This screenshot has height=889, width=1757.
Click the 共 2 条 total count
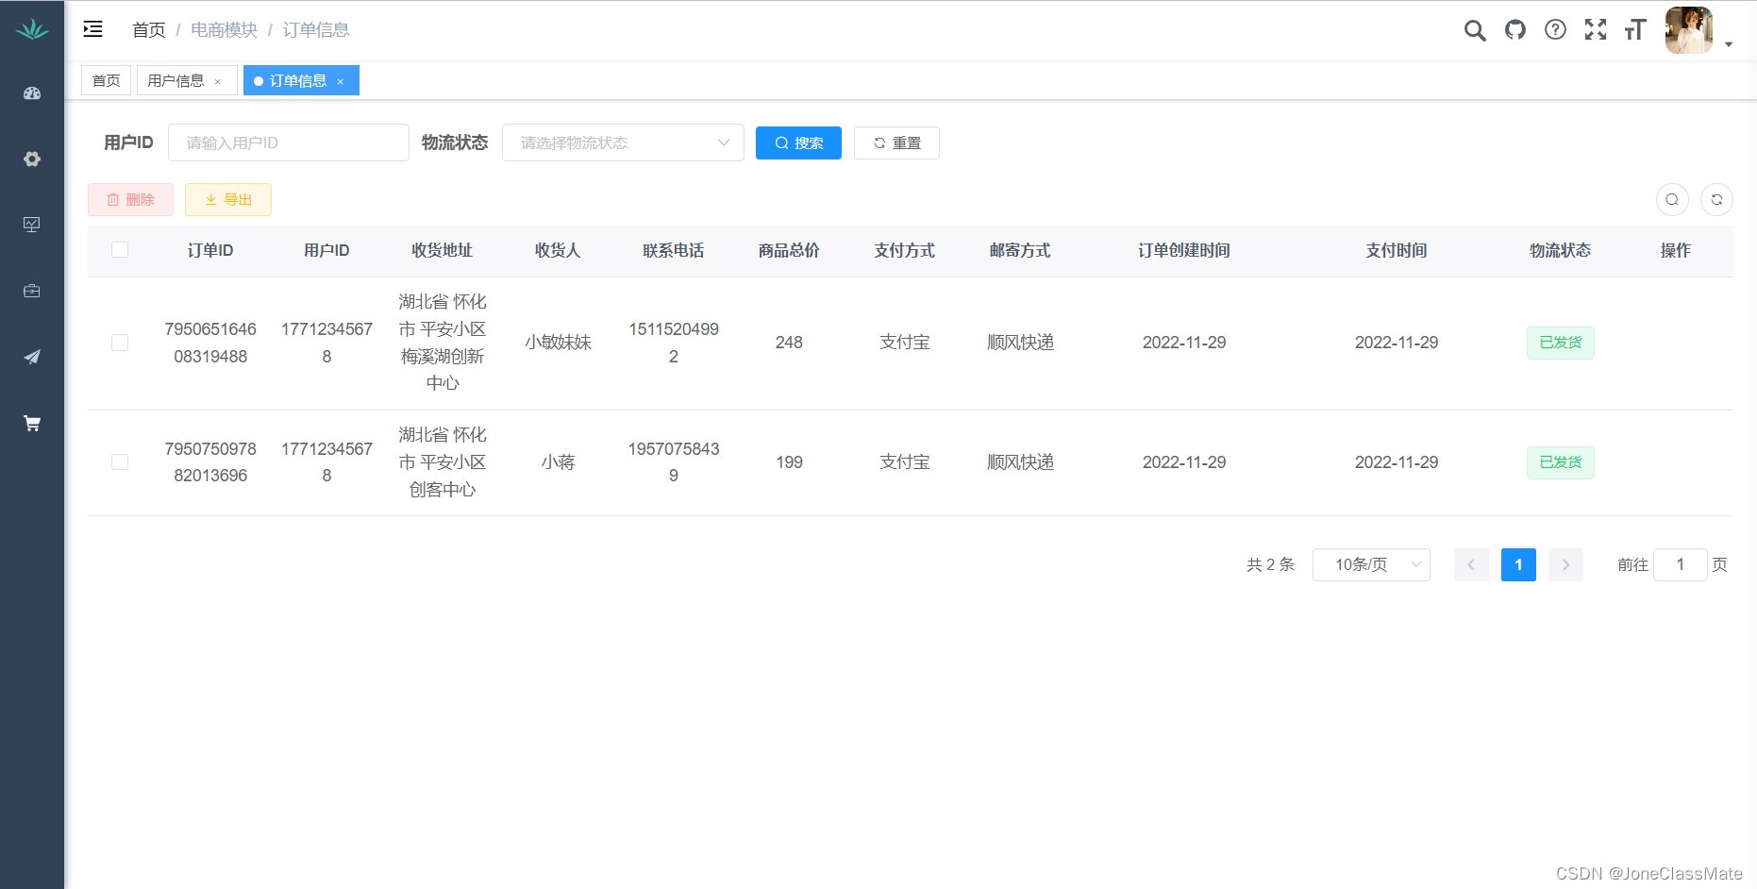pos(1270,564)
